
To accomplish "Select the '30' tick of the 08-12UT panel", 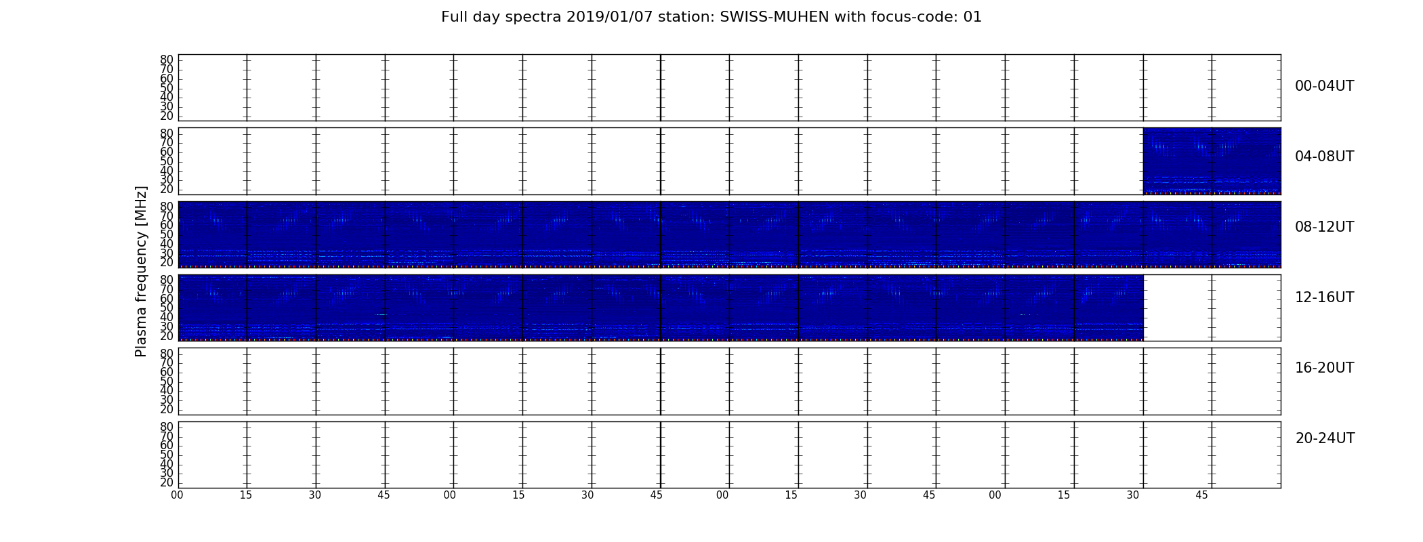I will tap(167, 253).
